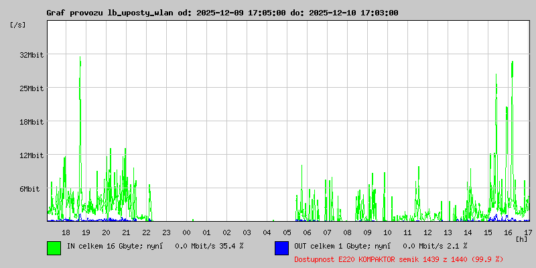Click hour label 21 on the x-axis
This screenshot has height=268, width=536.
(126, 232)
